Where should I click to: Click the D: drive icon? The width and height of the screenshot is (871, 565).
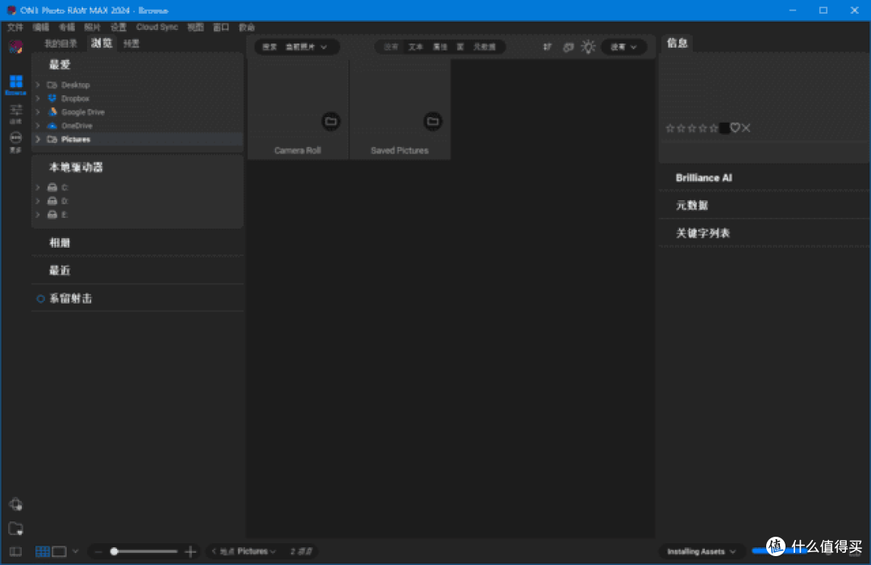coord(52,201)
